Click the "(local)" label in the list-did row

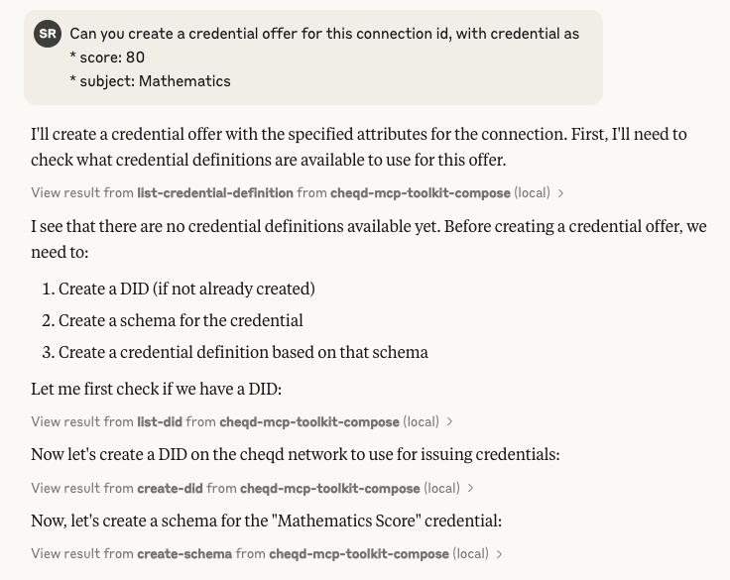[422, 421]
